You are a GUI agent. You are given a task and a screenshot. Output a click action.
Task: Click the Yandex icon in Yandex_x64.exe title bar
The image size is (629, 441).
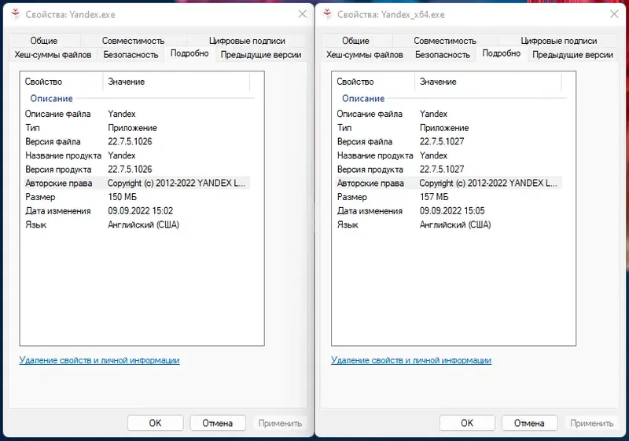click(x=327, y=14)
